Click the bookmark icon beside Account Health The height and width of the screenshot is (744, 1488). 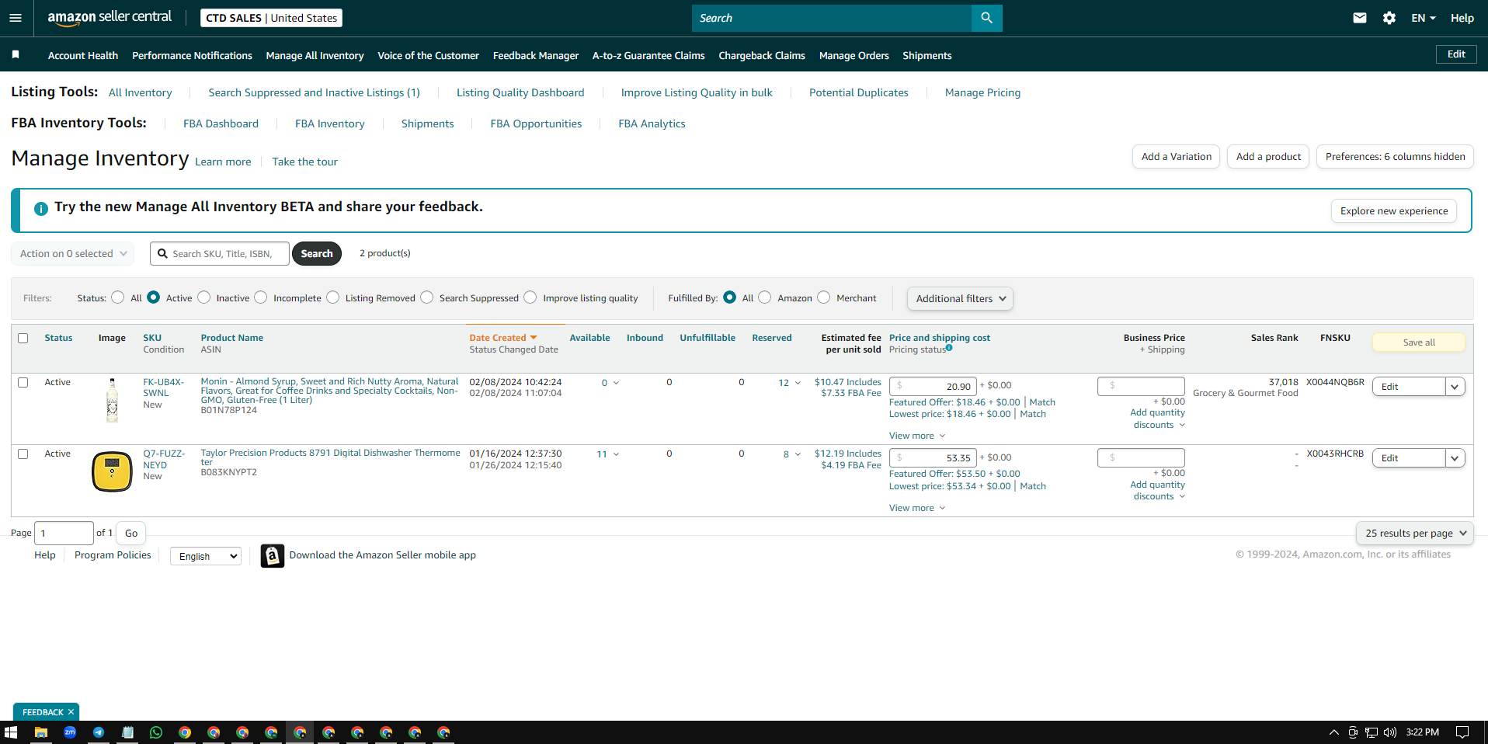[x=16, y=54]
